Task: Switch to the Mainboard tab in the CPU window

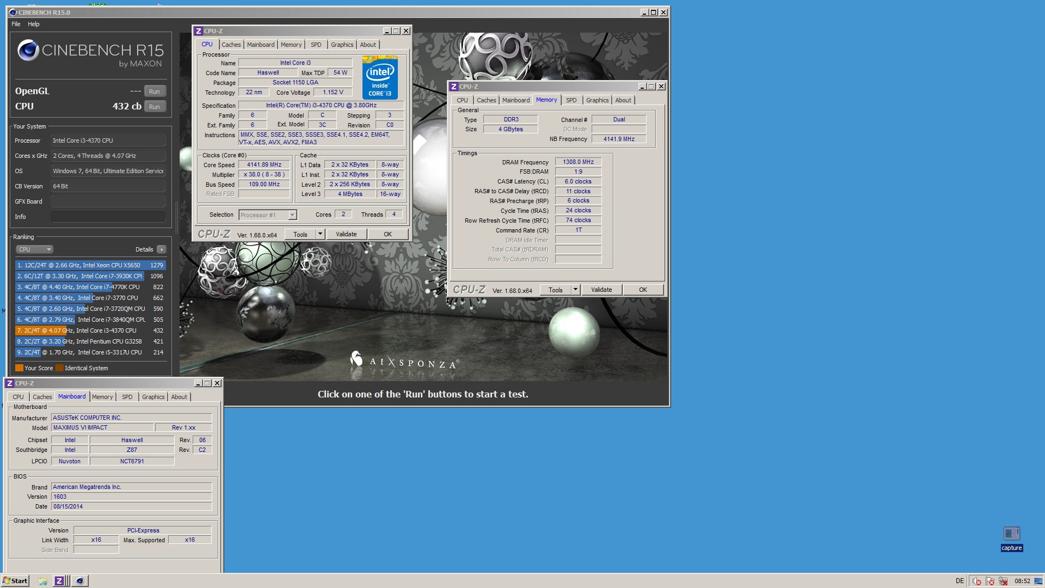Action: [261, 45]
